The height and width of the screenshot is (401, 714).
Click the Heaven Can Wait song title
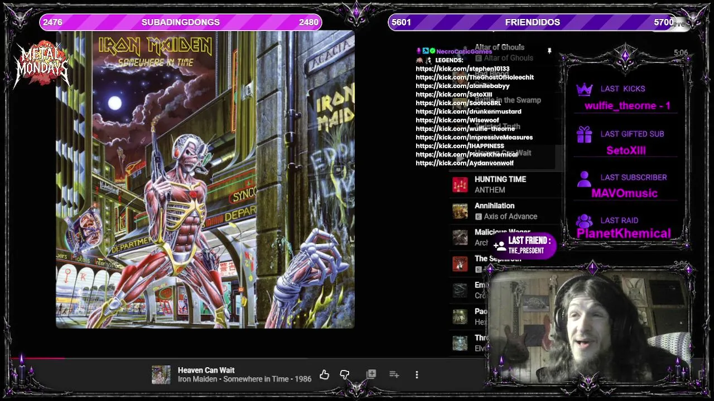click(206, 370)
